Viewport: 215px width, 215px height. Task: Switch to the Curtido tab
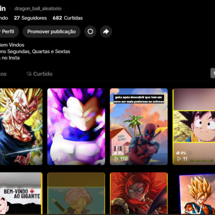point(39,74)
